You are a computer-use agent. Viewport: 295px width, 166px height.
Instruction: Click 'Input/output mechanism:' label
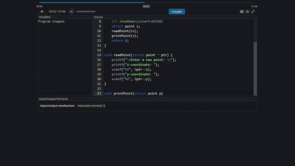click(x=57, y=106)
